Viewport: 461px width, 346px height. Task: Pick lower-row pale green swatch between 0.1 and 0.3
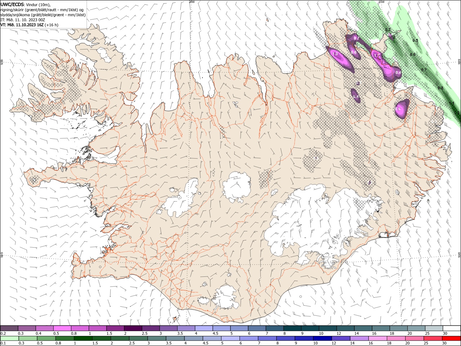coord(9,338)
